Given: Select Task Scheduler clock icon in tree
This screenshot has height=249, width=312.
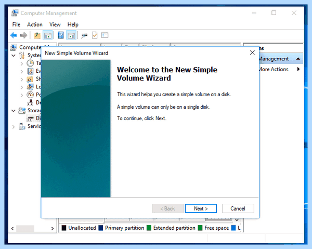Looking at the screenshot, I should [30, 63].
